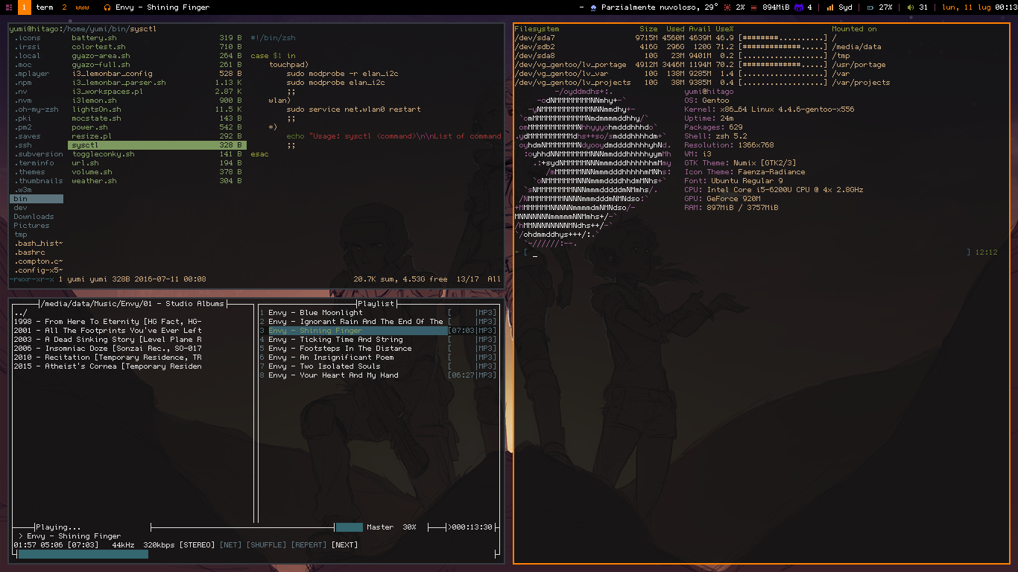This screenshot has height=572, width=1018.
Task: Switch to workspace 2 www
Action: 73,7
